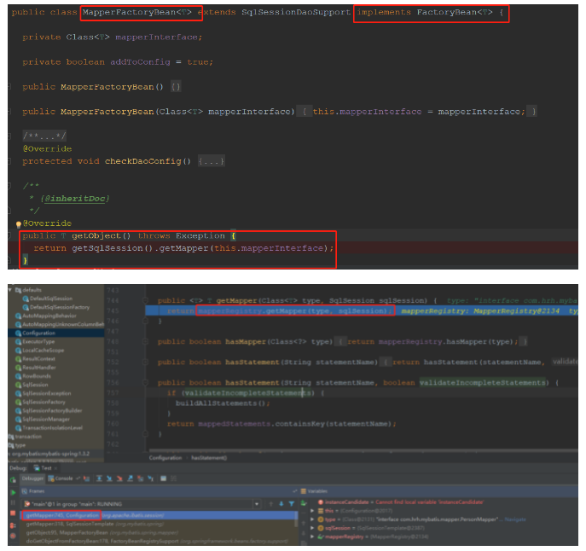Collapse the defaults package folder
Image resolution: width=586 pixels, height=551 pixels.
(x=11, y=290)
